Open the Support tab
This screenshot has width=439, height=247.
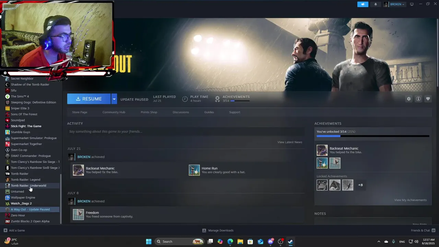tap(235, 112)
